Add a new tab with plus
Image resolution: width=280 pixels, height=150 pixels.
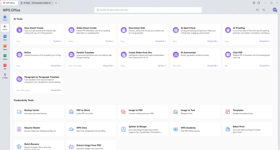(x=56, y=3)
